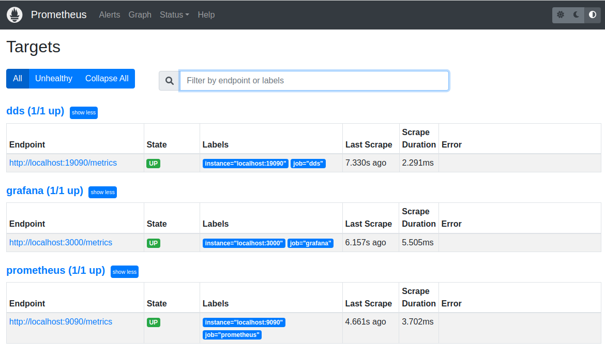Focus the Filter by endpoint or labels field
The image size is (605, 353).
314,81
